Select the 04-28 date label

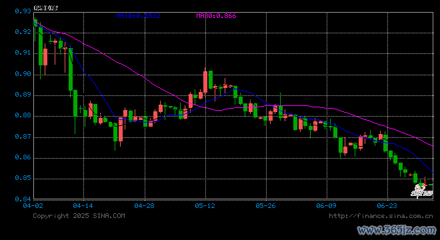coord(144,206)
